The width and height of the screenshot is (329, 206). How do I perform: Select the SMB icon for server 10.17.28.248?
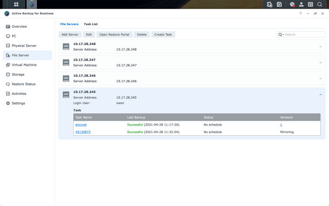(66, 47)
